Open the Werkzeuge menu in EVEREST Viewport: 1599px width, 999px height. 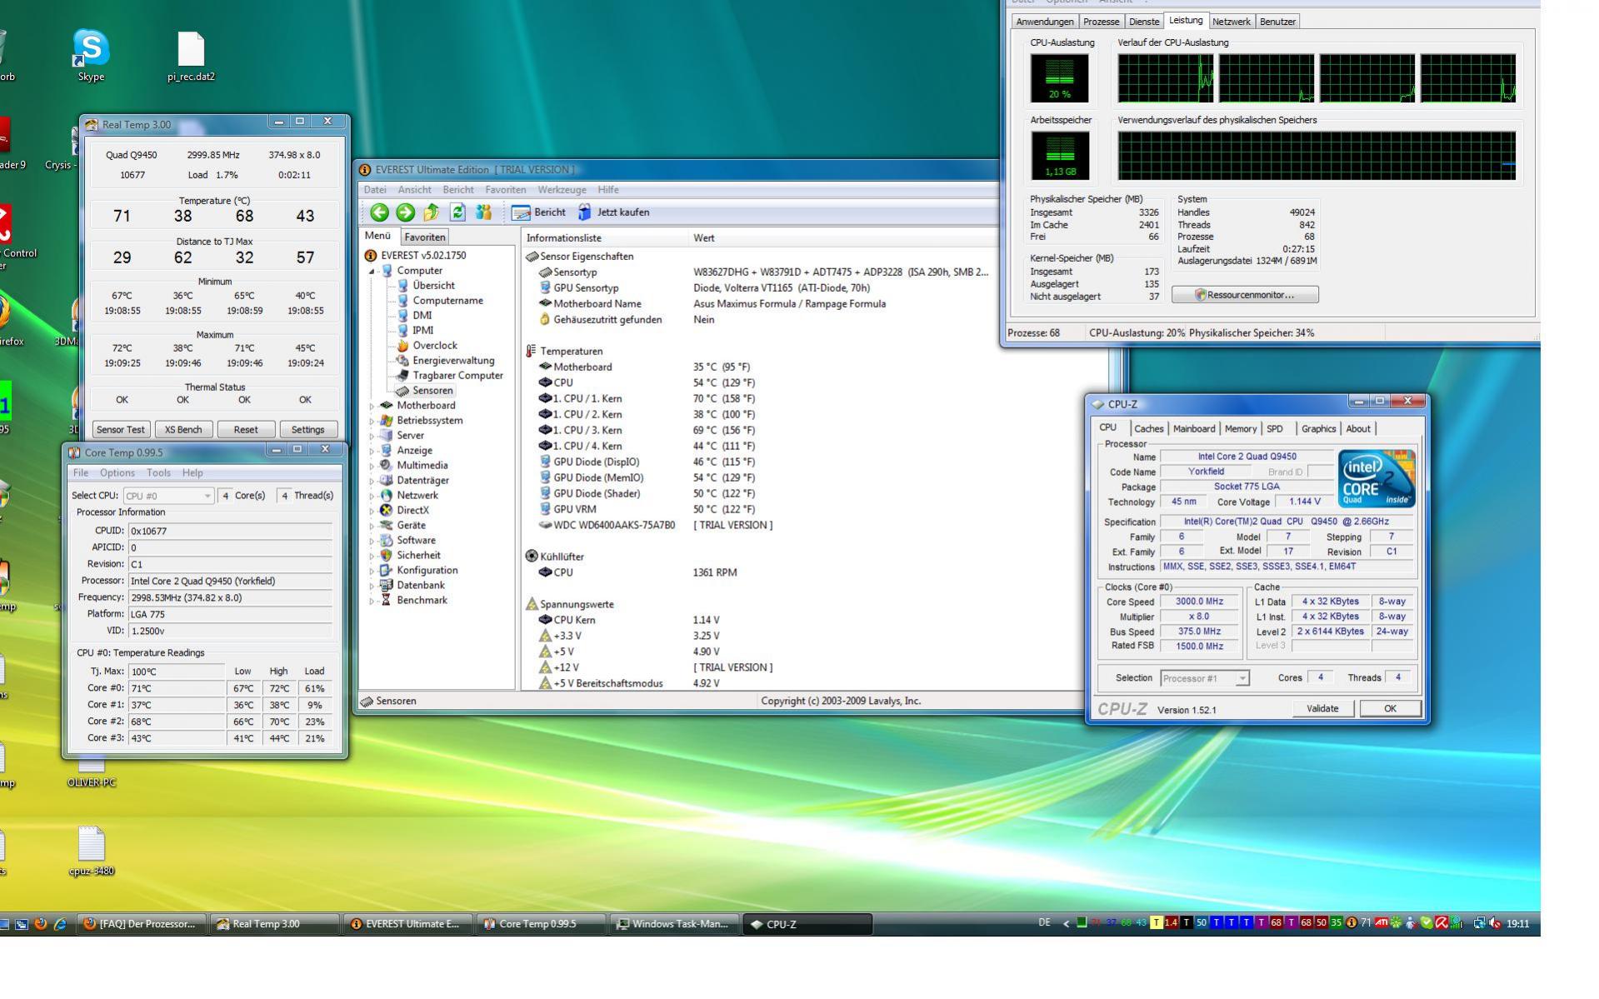[562, 190]
